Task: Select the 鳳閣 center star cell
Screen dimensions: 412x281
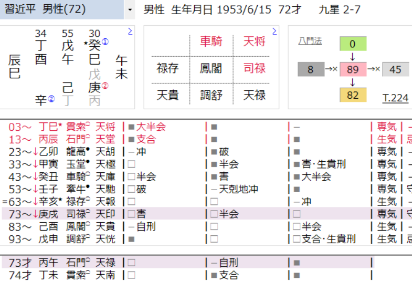Action: pyautogui.click(x=212, y=68)
